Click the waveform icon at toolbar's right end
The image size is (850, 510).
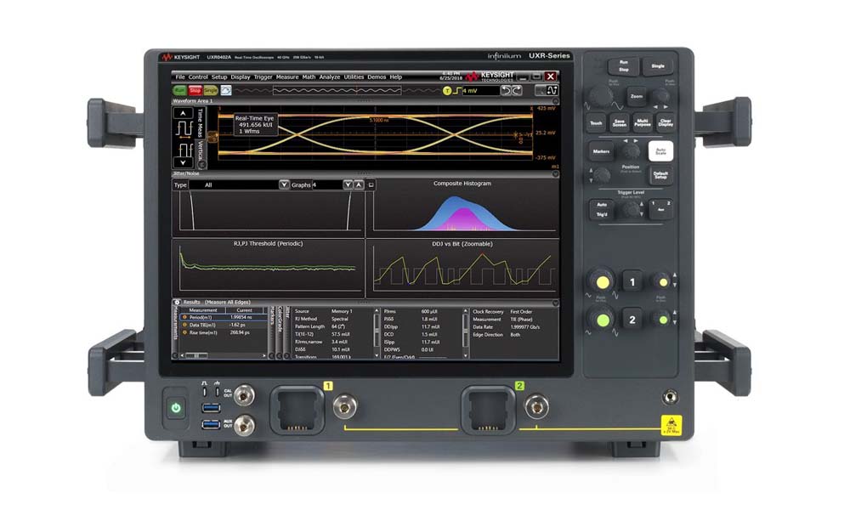pyautogui.click(x=552, y=90)
